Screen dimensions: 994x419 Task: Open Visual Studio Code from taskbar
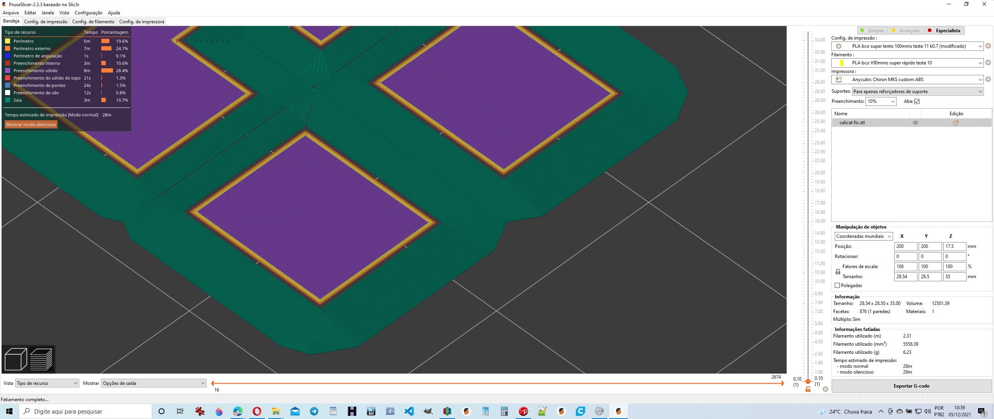point(409,411)
